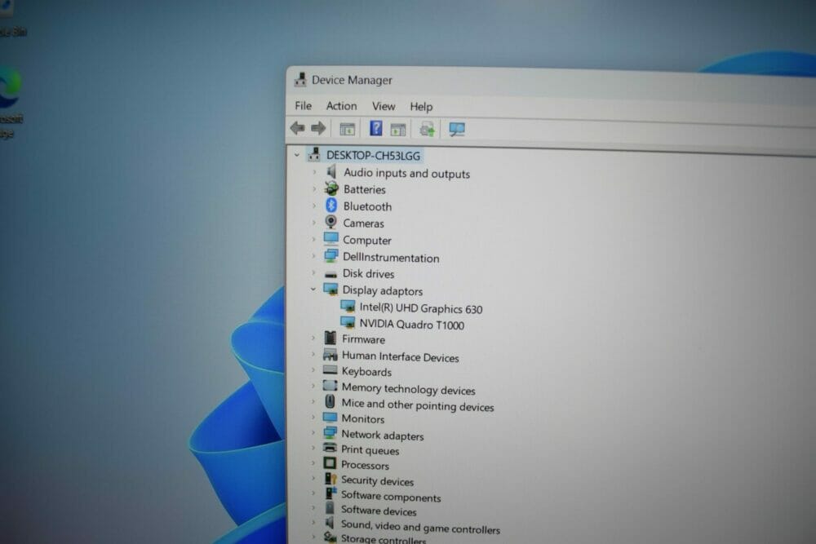Viewport: 816px width, 544px height.
Task: Click the DESKTOP-CH53LGG computer icon
Action: point(314,154)
